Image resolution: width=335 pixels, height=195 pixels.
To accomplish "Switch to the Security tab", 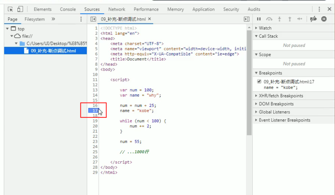I will coord(231,9).
